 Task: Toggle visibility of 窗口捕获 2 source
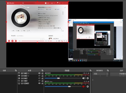tap(39, 73)
